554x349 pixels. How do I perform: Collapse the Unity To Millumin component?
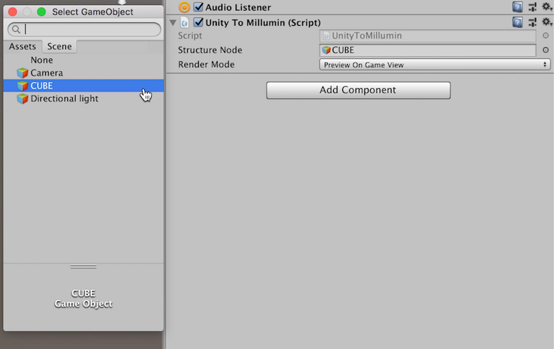[173, 22]
